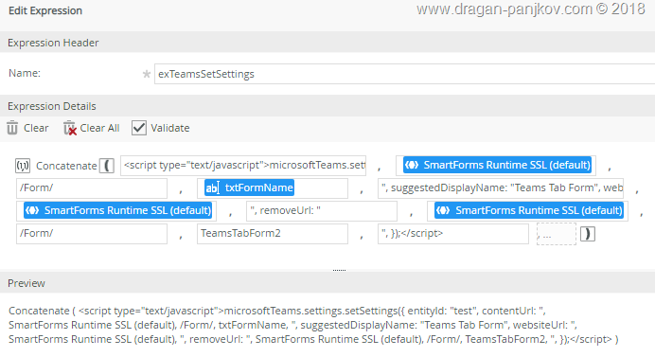Screen dimensions: 655x357
Task: Click the first /Form/ text field
Action: tap(92, 188)
